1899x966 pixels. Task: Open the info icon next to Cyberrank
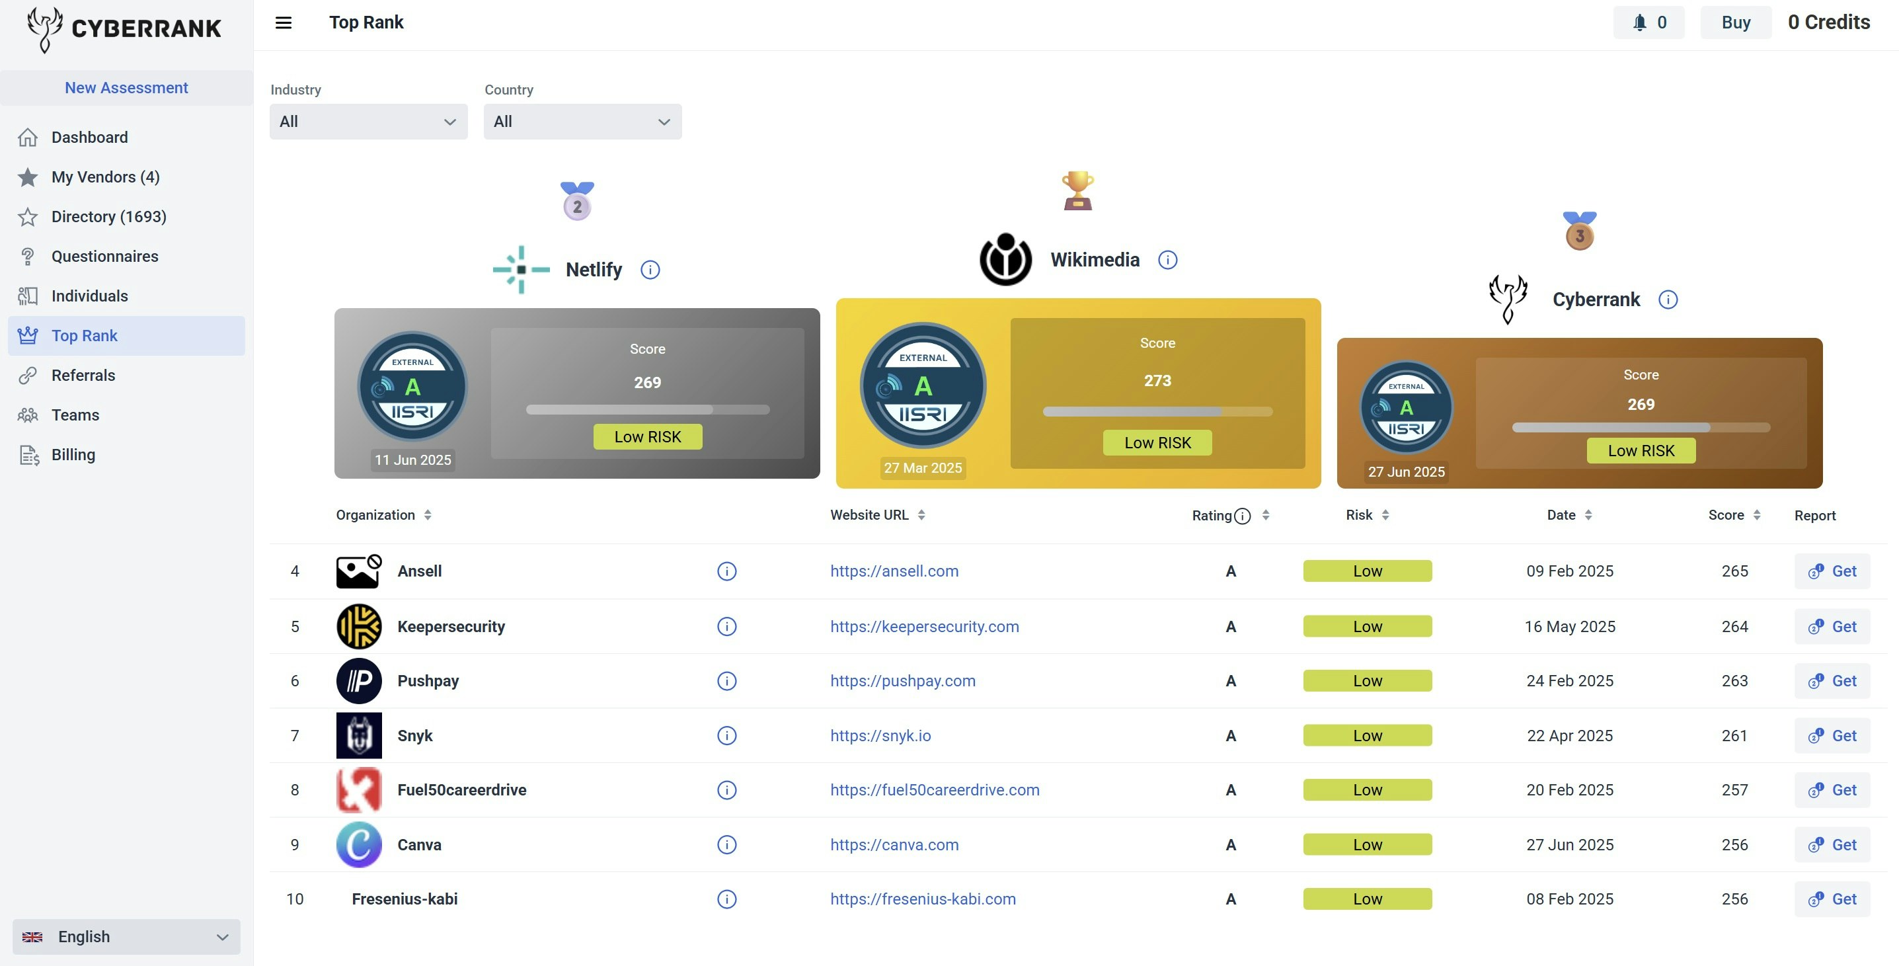(1668, 300)
